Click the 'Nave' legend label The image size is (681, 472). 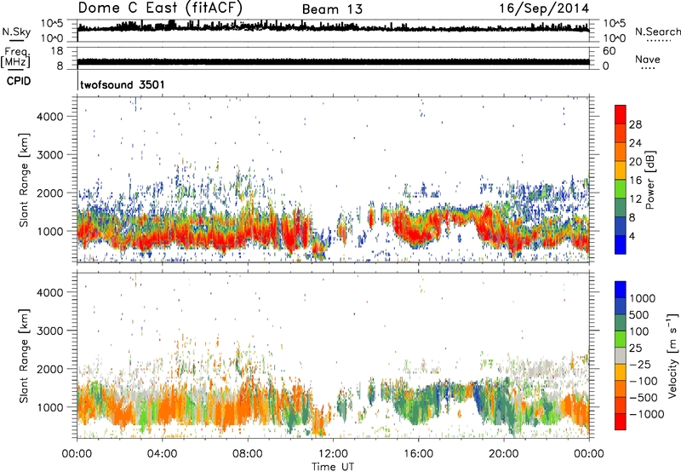tap(648, 59)
